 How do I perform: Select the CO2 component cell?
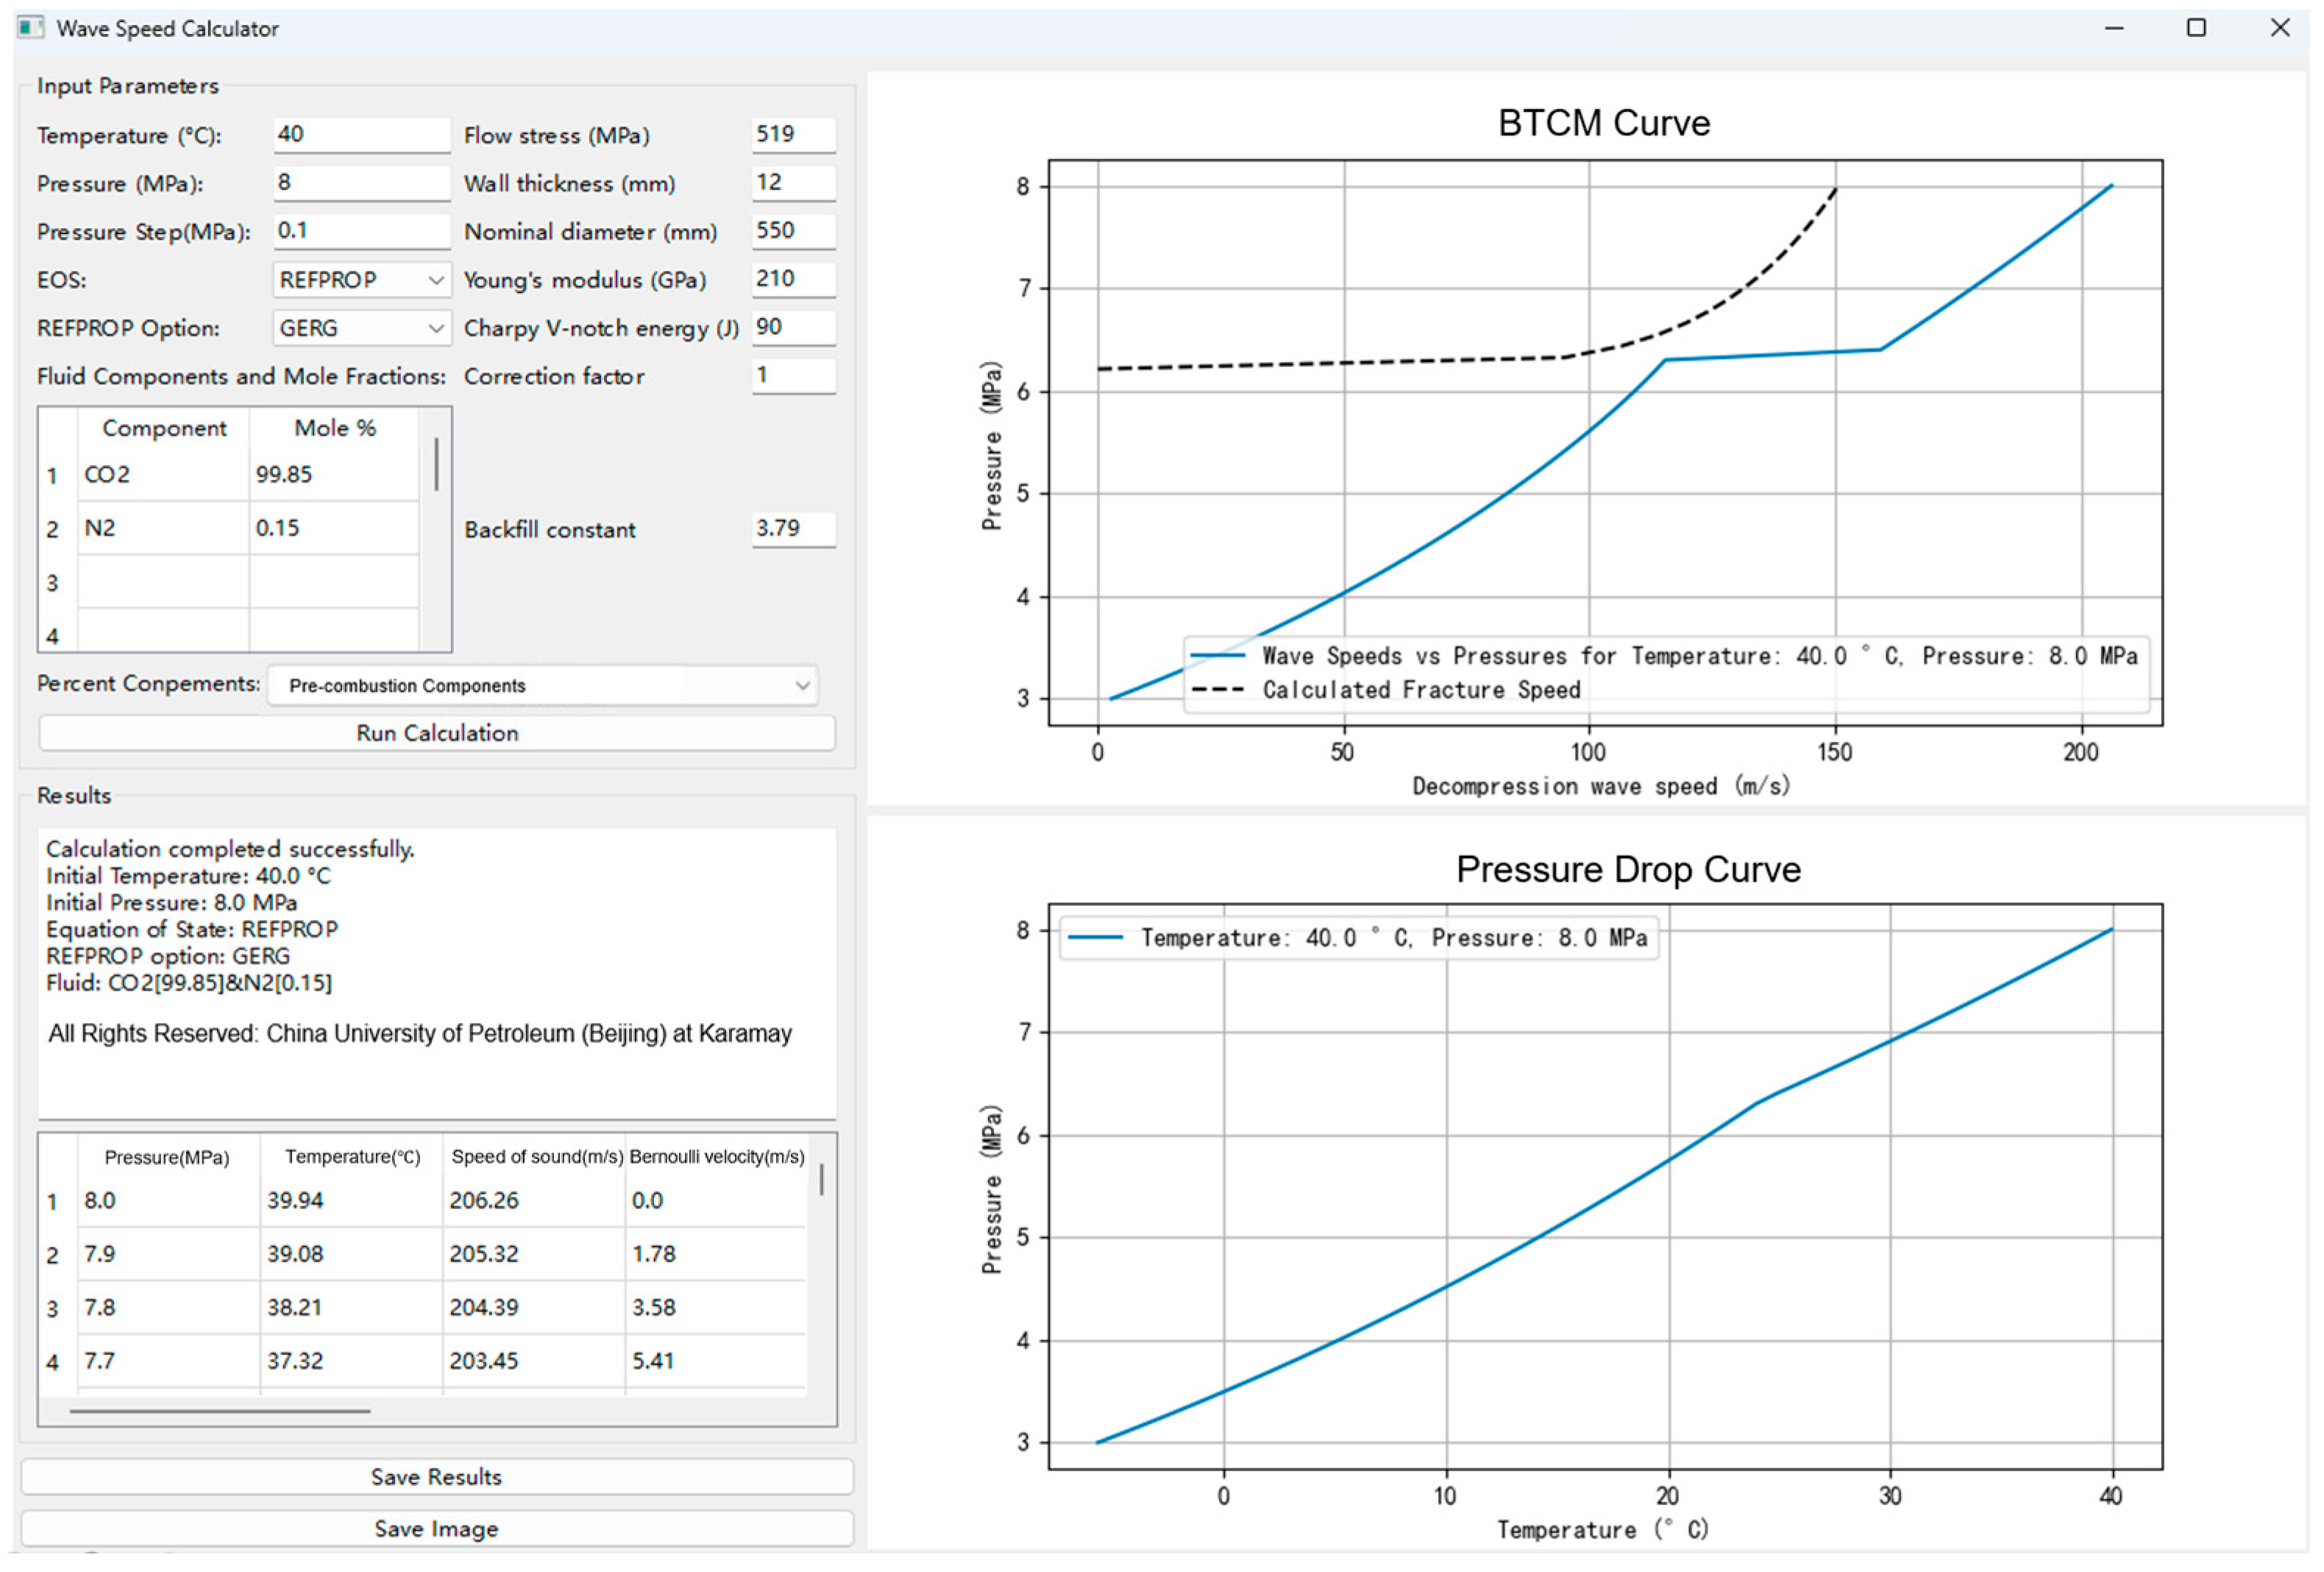coord(163,474)
